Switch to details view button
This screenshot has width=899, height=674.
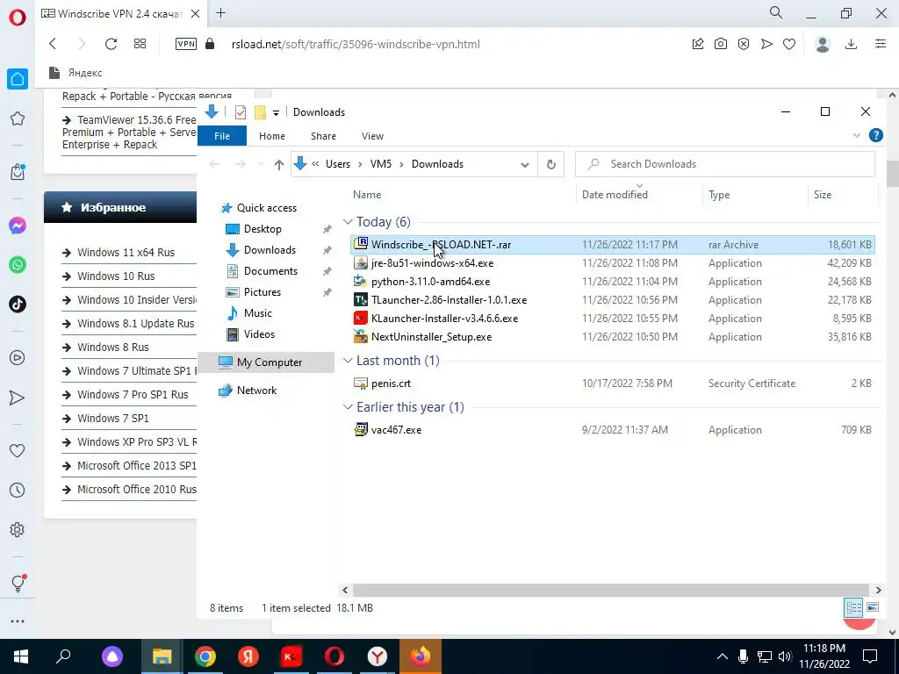(853, 607)
